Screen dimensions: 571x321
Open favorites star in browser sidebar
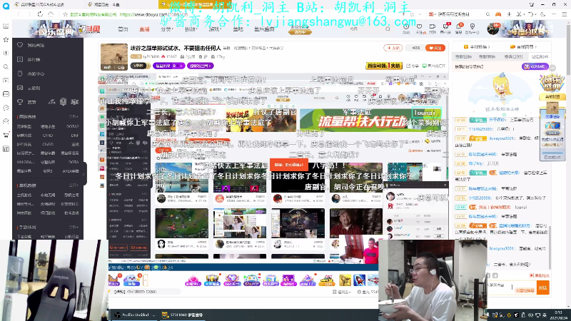pos(6,39)
